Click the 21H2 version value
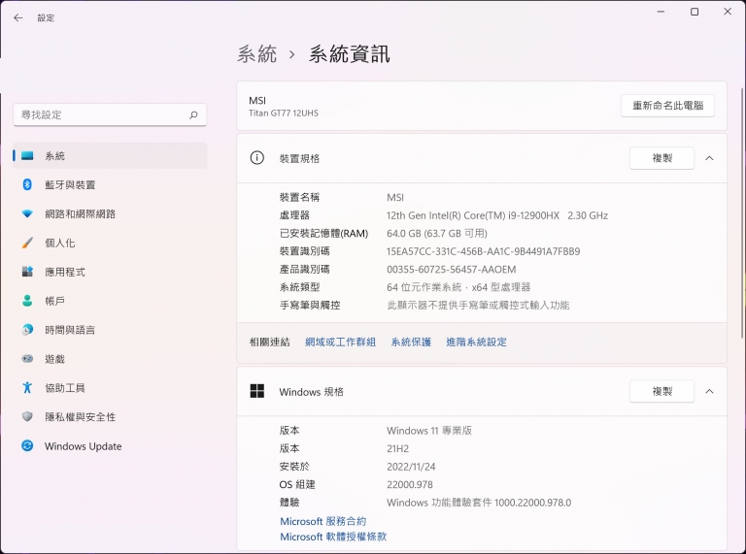746x554 pixels. [x=397, y=448]
